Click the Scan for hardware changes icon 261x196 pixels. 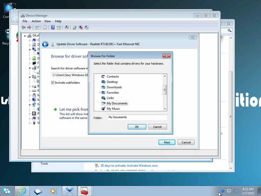67,28
